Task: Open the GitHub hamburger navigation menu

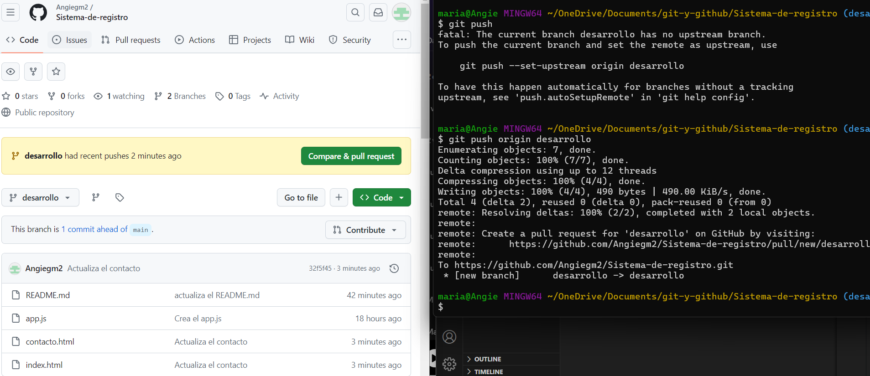Action: click(x=10, y=12)
